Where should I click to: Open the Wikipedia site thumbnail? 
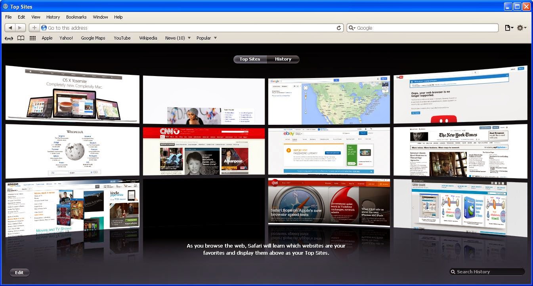coord(73,151)
